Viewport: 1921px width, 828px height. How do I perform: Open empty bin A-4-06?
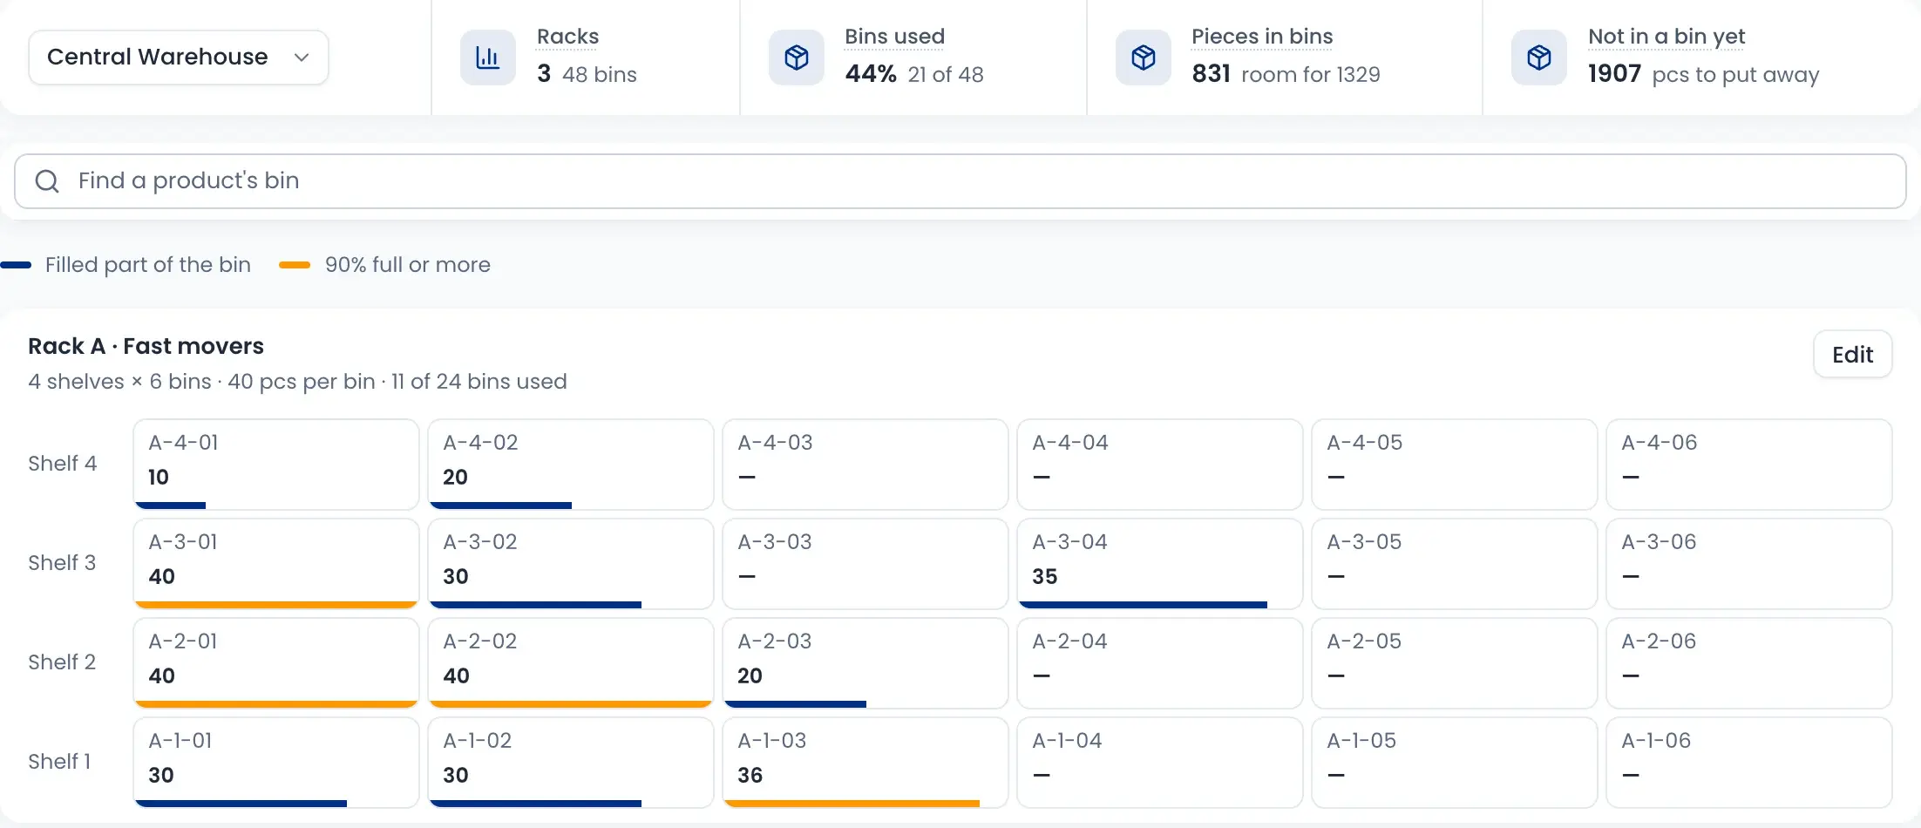coord(1749,465)
